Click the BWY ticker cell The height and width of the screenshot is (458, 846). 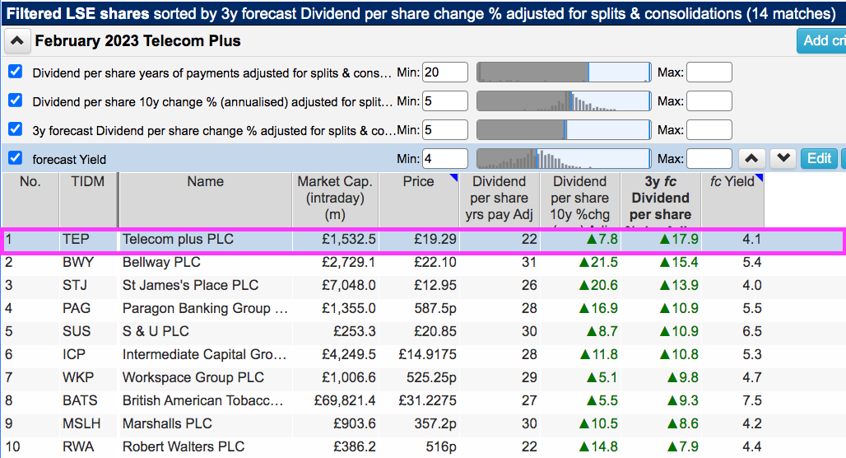coord(78,263)
